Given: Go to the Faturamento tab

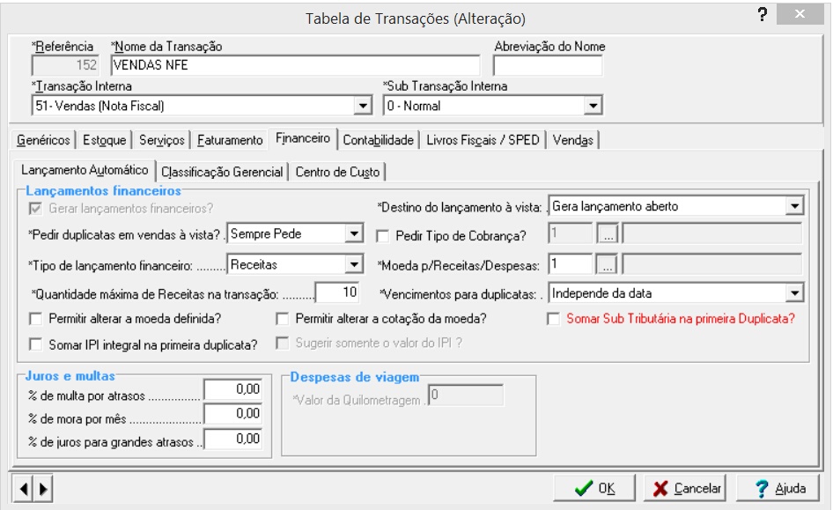Looking at the screenshot, I should (230, 140).
